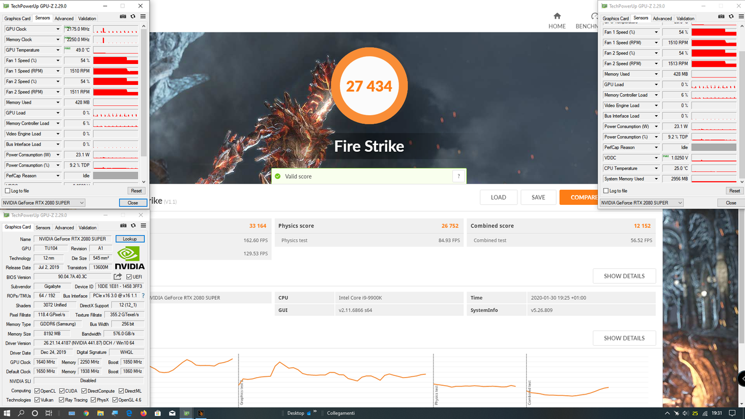The width and height of the screenshot is (745, 419).
Task: Click the Lookup button
Action: point(130,239)
